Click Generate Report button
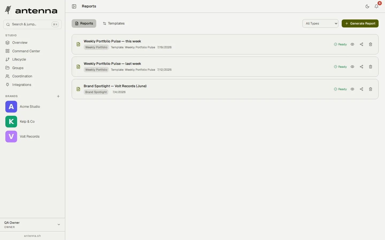This screenshot has width=385, height=240. 360,23
